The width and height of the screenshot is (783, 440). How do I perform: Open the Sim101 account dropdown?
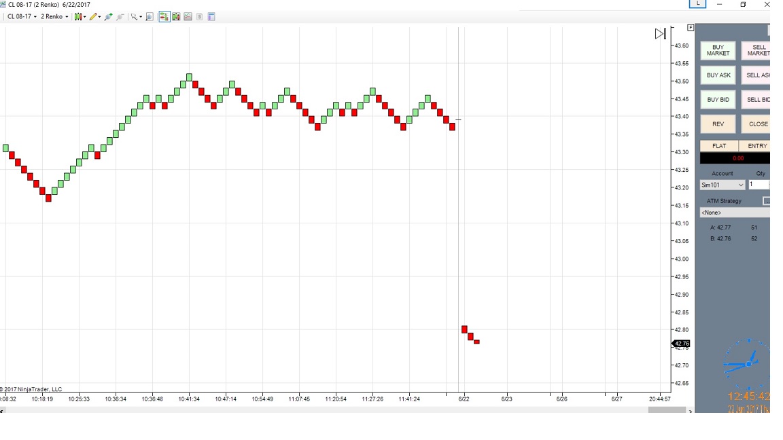(x=723, y=185)
